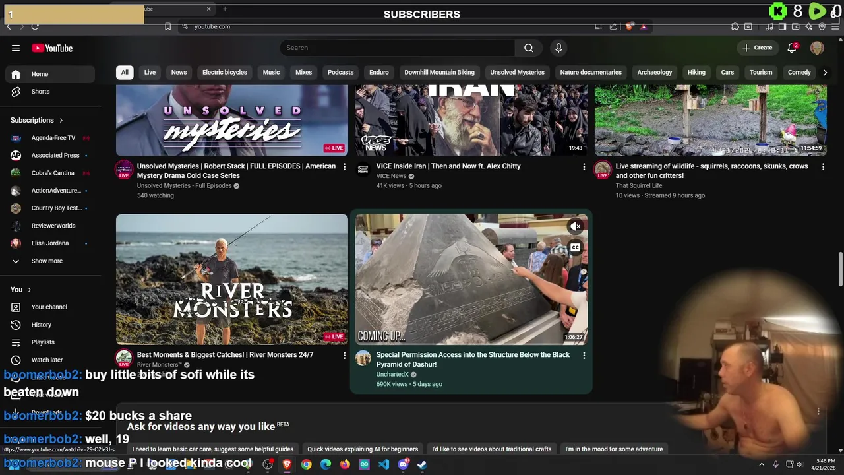This screenshot has width=844, height=475.
Task: Open Google Chrome in the taskbar
Action: pos(306,464)
